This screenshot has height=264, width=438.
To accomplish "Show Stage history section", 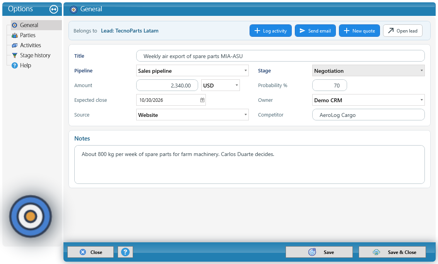I will tap(35, 55).
